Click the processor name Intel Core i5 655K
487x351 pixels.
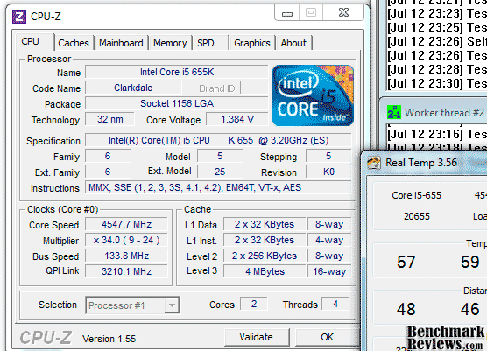[x=177, y=72]
